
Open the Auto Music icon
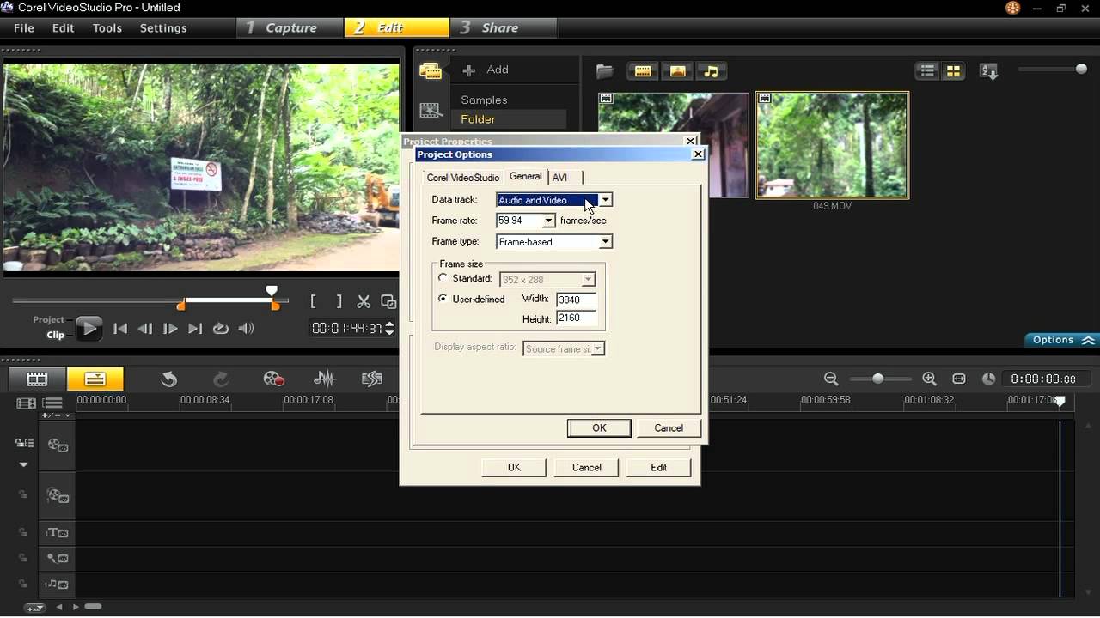371,379
